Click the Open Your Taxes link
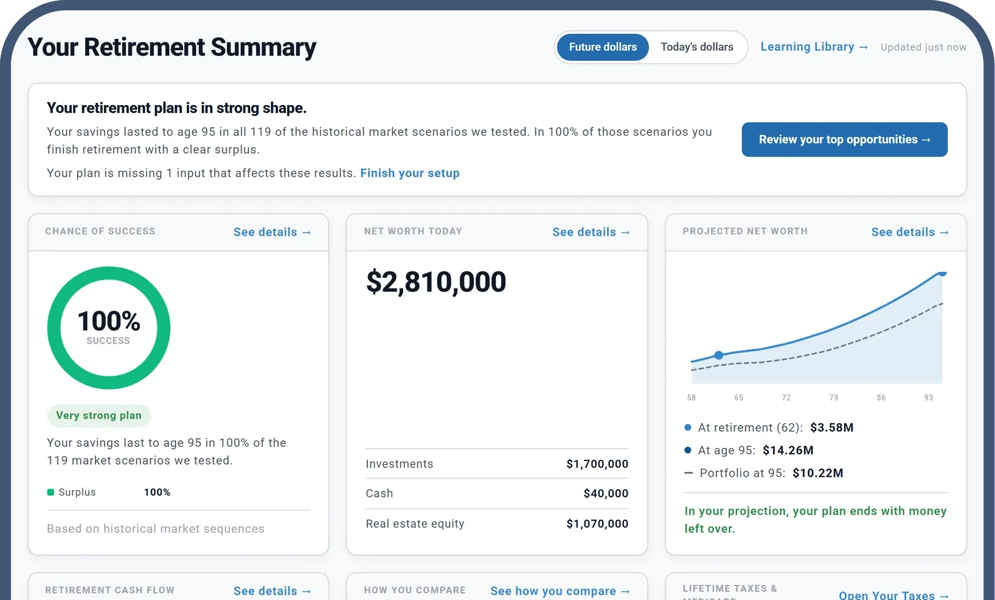The height and width of the screenshot is (600, 995). pyautogui.click(x=893, y=595)
